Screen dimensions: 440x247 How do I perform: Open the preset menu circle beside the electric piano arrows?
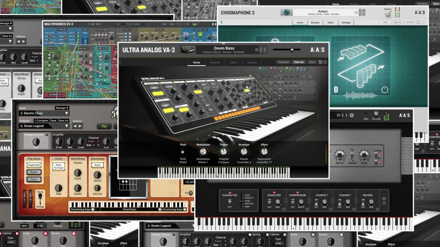click(x=338, y=115)
